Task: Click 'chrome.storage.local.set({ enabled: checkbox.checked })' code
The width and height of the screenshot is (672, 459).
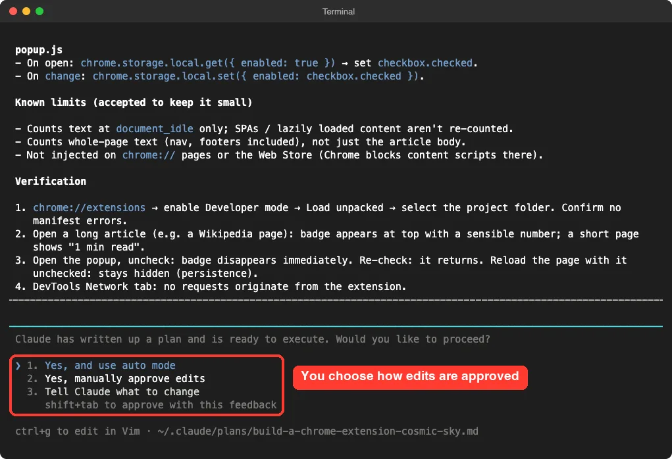Action: point(255,76)
